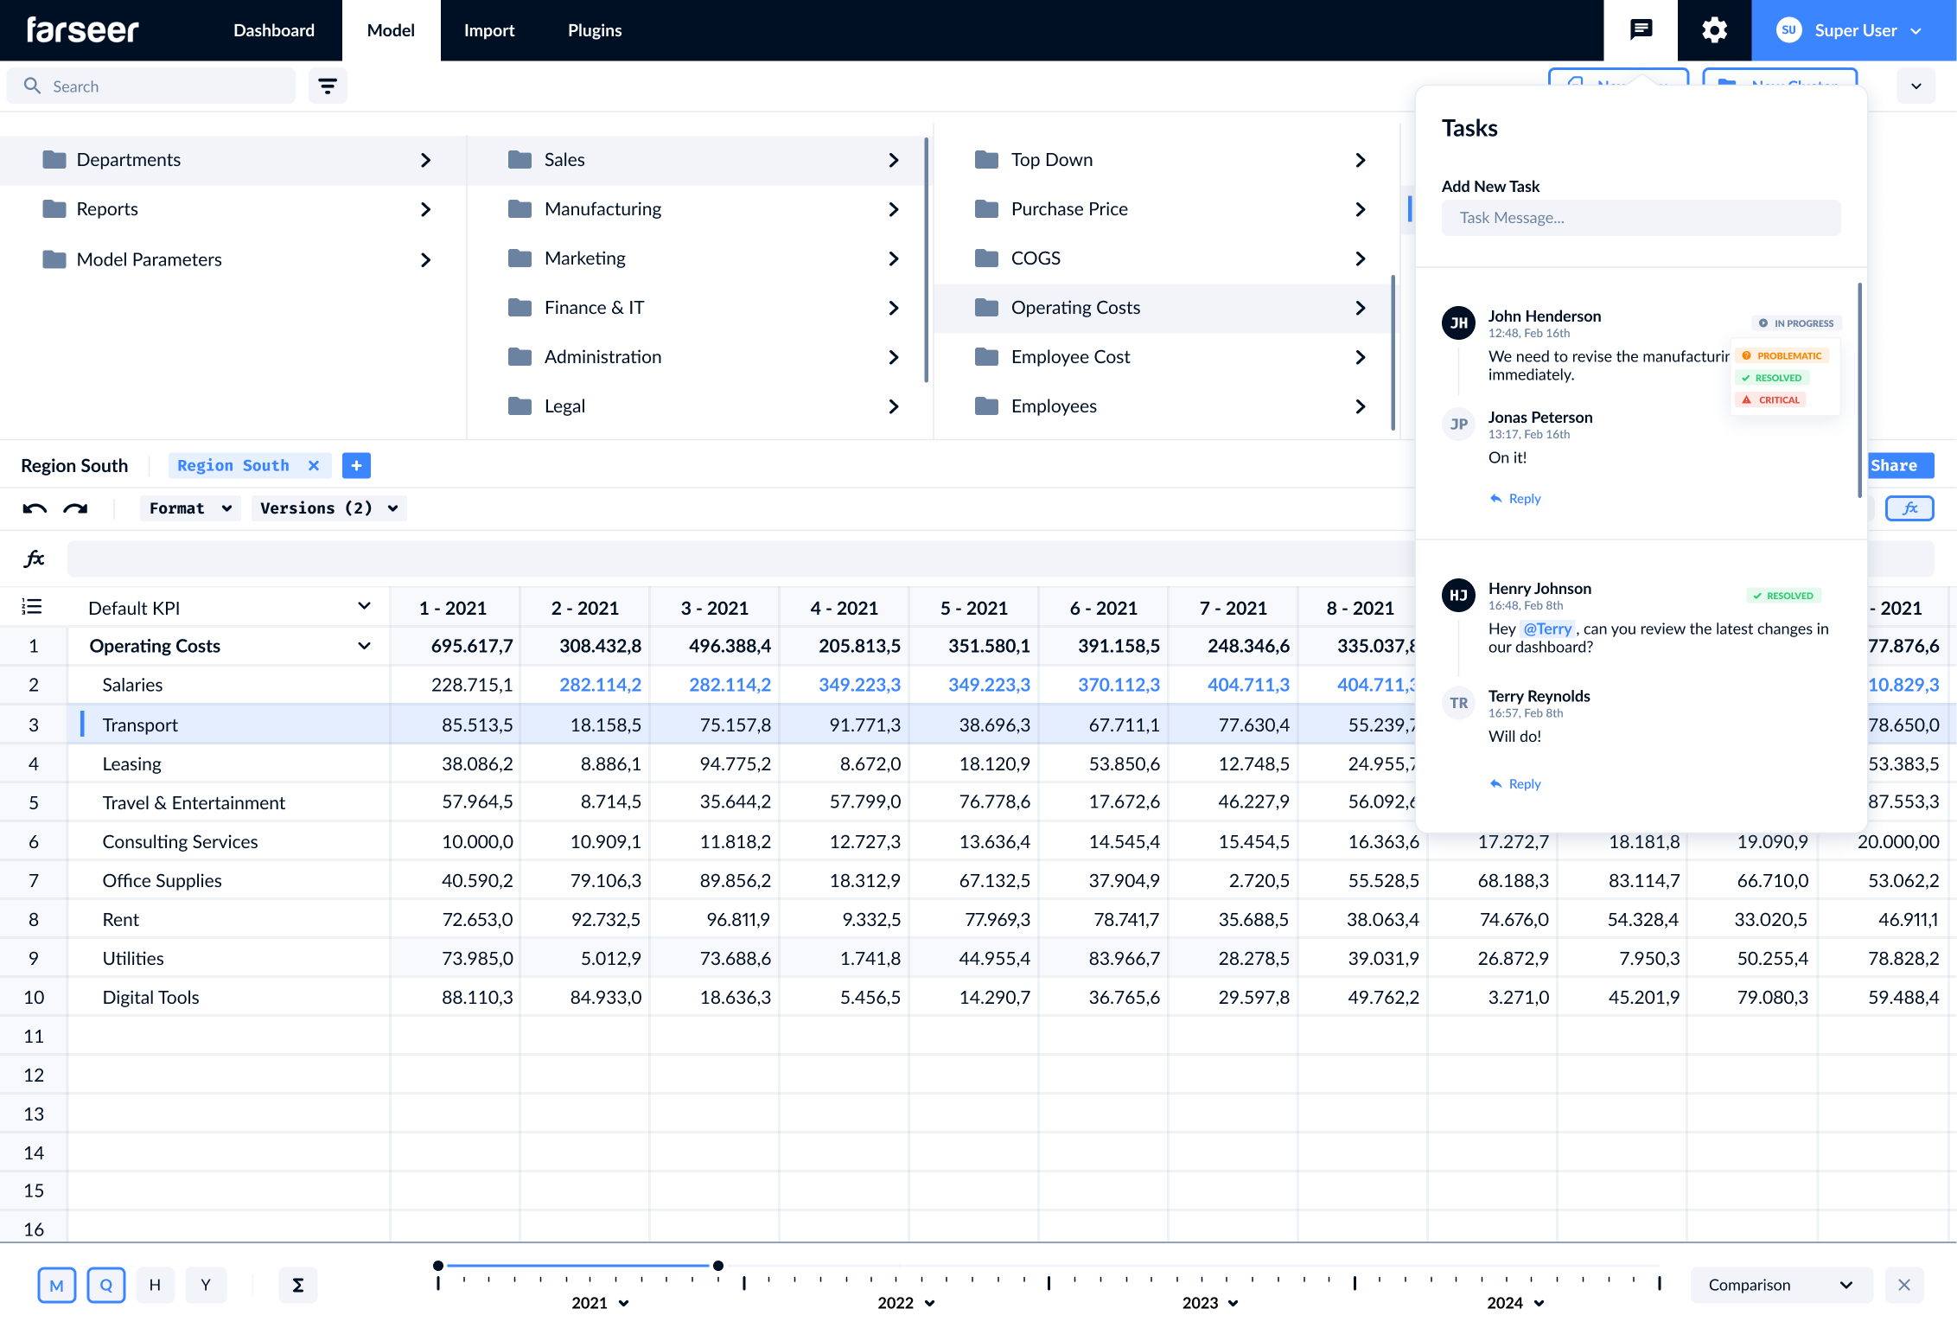This screenshot has height=1328, width=1957.
Task: Open the settings gear icon
Action: (1714, 30)
